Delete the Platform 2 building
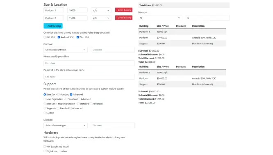Viewport: 273px width, 155px height. [124, 18]
